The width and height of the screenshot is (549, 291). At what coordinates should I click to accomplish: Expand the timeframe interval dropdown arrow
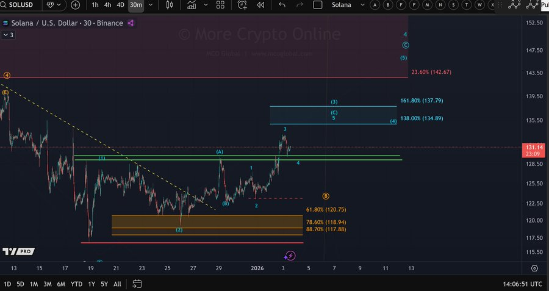tap(151, 5)
